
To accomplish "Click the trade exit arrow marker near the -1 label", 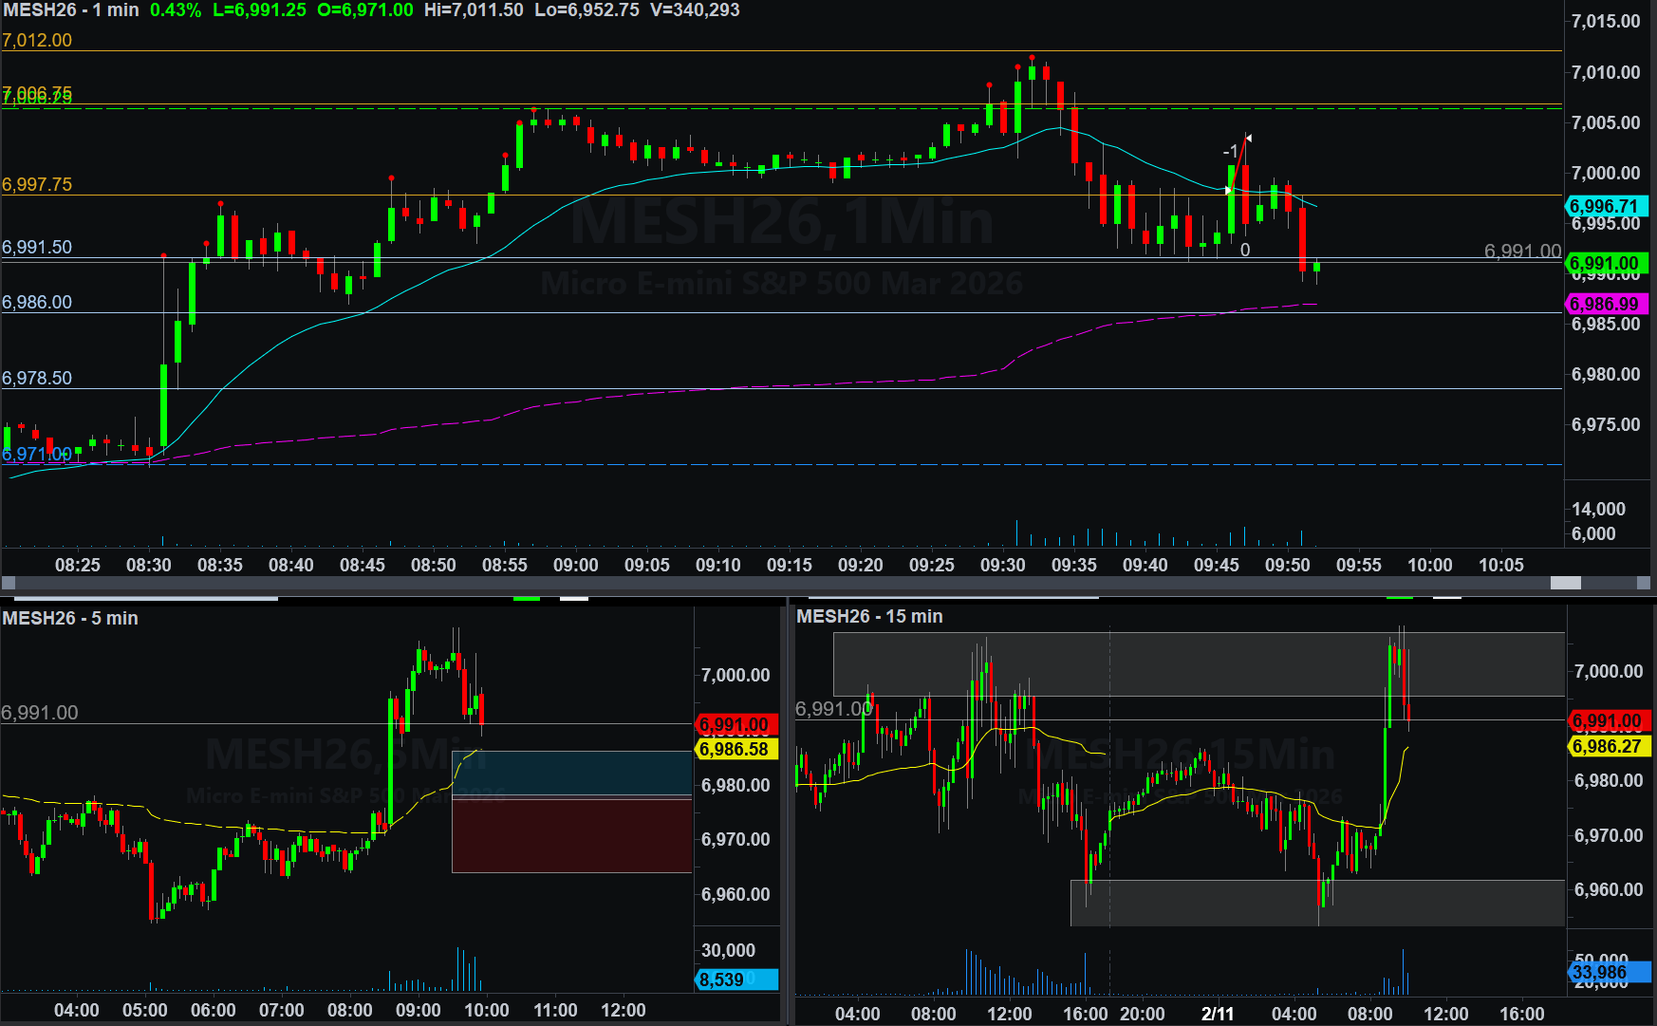I will [x=1248, y=139].
